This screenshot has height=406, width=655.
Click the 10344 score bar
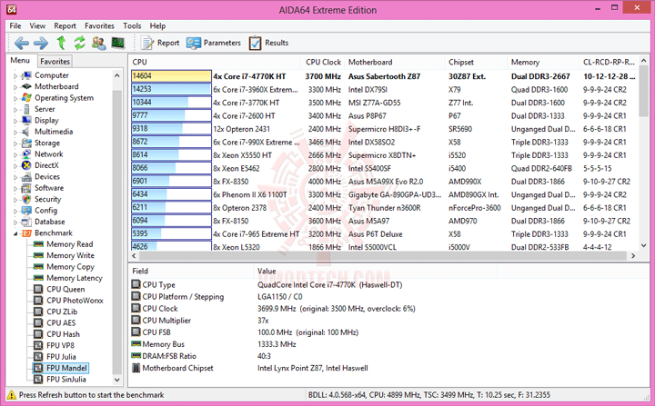point(171,103)
